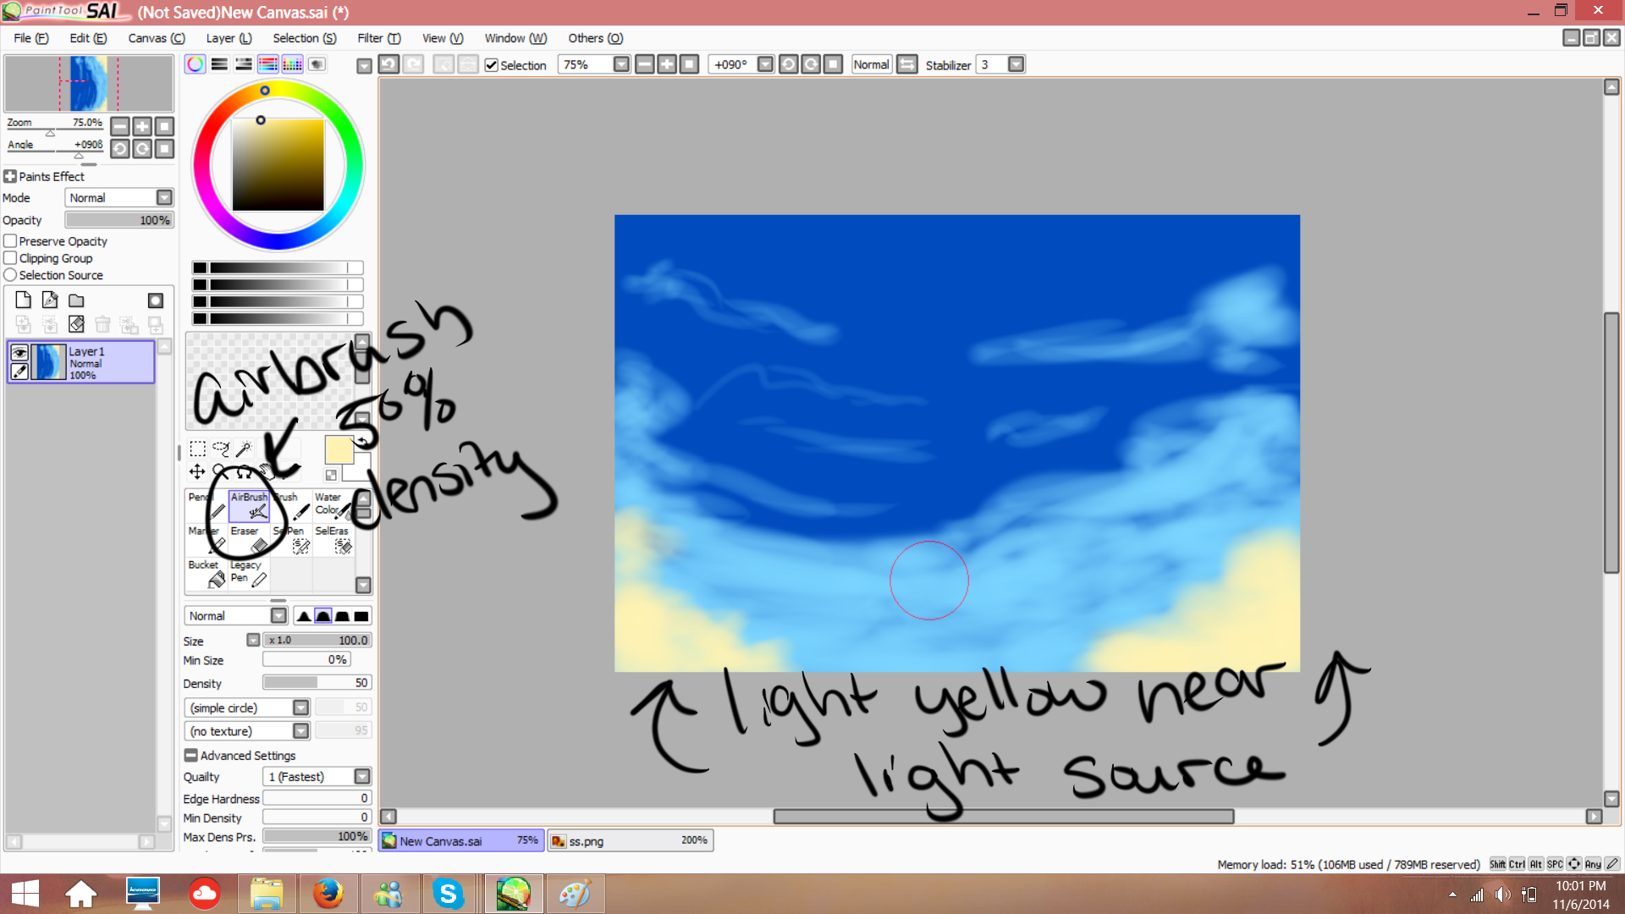This screenshot has width=1625, height=914.
Task: Click the Density slider bar
Action: [x=317, y=683]
